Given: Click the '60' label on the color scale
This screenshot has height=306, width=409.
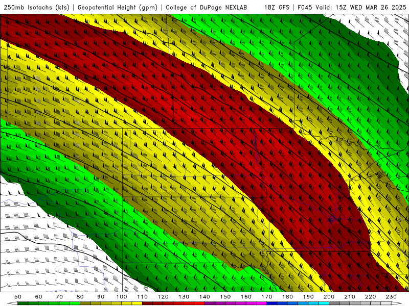Looking at the screenshot, I should click(x=39, y=297).
